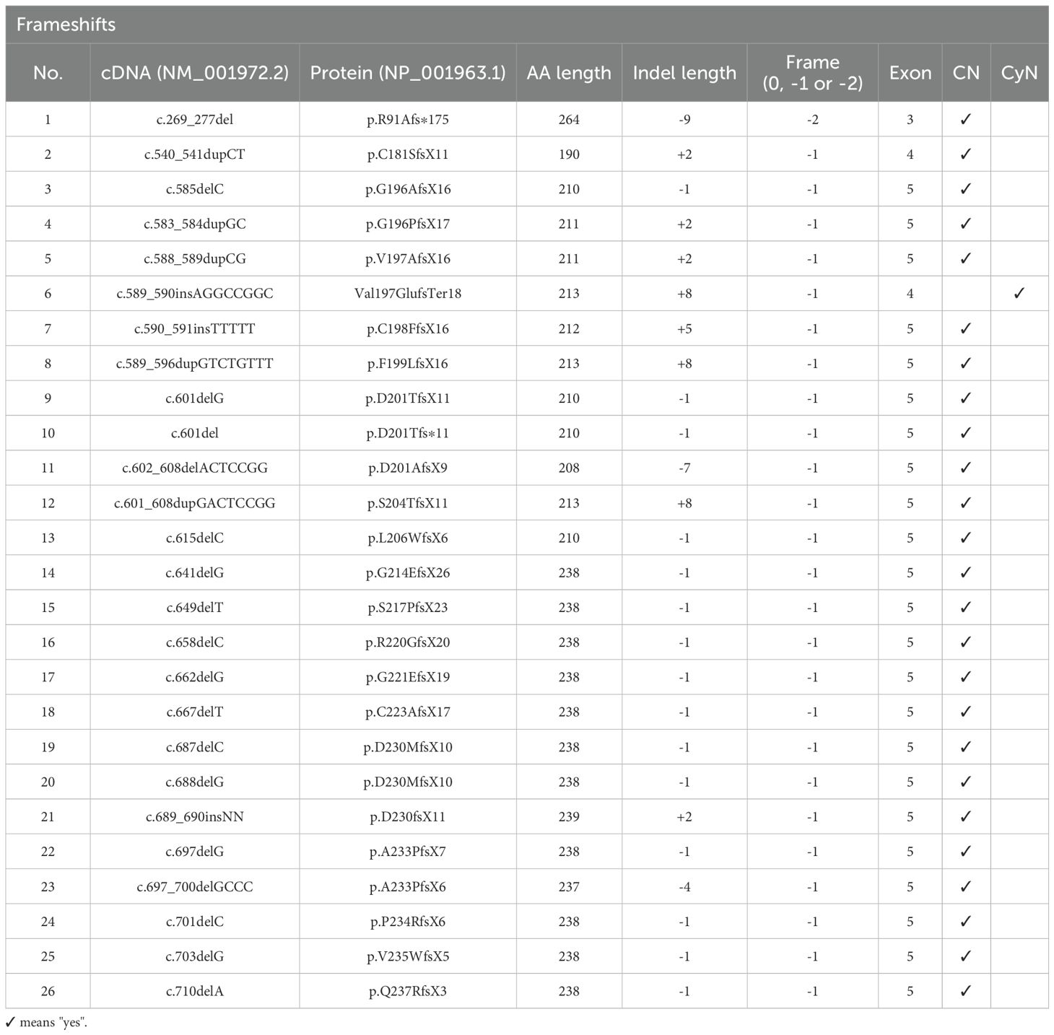Viewport: 1054px width, 1035px height.
Task: Click the CN checkmark in the c.588_589dupCG row
Action: pyautogui.click(x=966, y=259)
